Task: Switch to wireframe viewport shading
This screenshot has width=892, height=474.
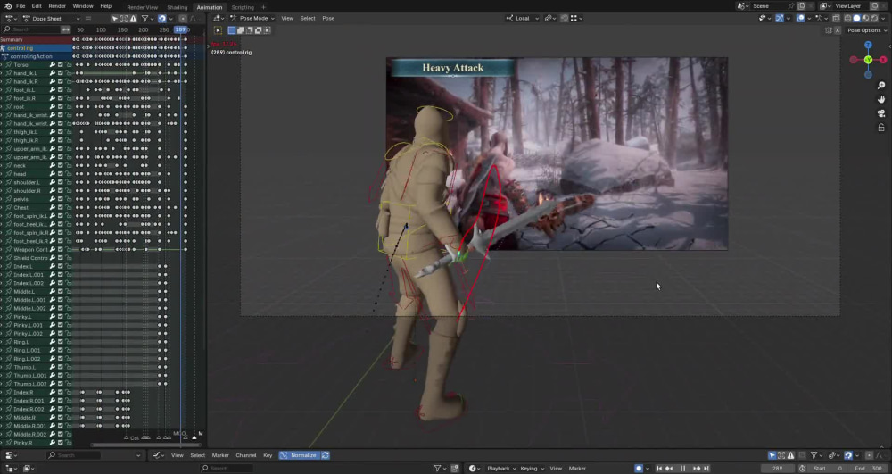Action: pos(847,19)
